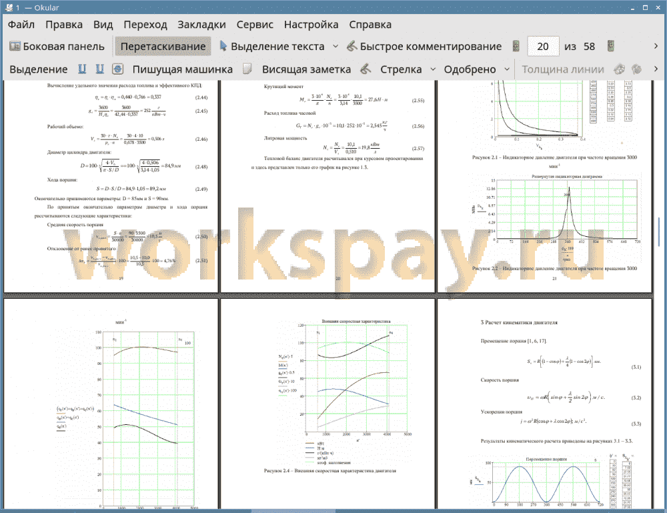Click the color palette icon after Толщина линии
The width and height of the screenshot is (667, 513).
(620, 69)
